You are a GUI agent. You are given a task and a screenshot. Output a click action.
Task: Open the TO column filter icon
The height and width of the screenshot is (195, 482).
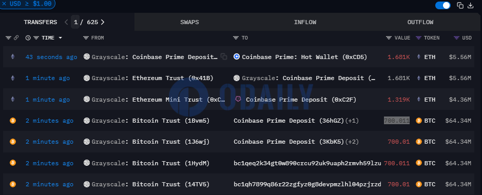click(236, 38)
